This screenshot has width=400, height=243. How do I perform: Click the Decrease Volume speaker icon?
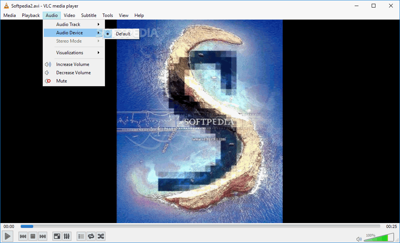click(47, 72)
